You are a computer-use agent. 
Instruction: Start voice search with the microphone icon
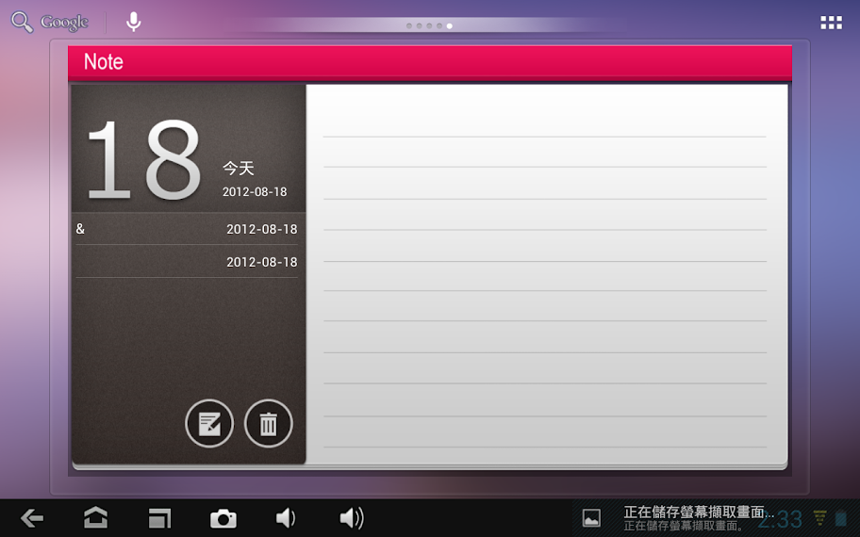click(x=133, y=22)
